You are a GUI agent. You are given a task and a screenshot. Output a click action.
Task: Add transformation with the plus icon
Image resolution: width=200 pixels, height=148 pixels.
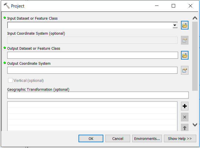click(x=185, y=106)
